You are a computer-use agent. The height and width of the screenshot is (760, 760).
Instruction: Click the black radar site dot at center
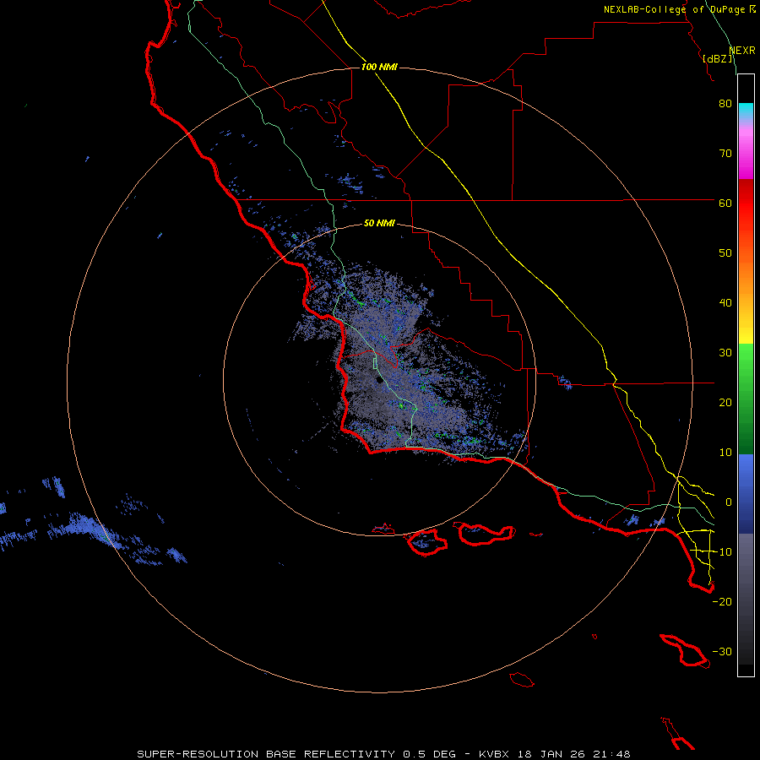tap(379, 381)
